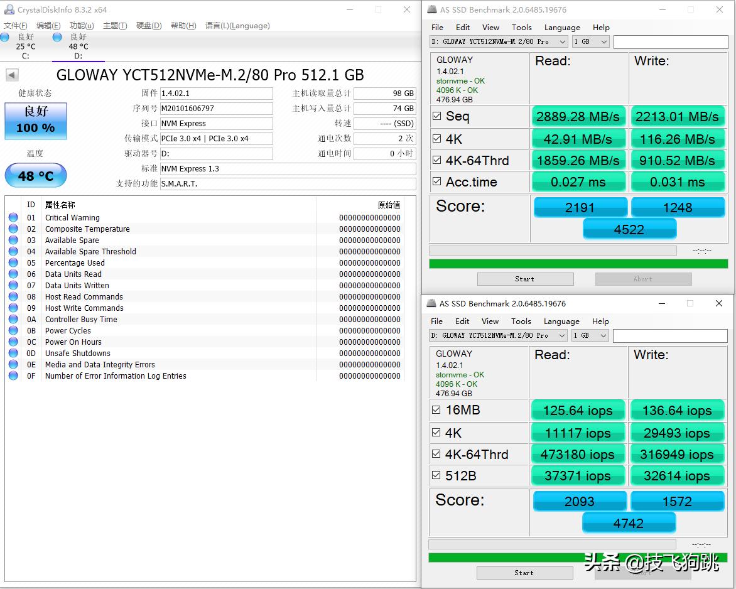Click top AS SSD Benchmark title icon
This screenshot has height=589, width=736.
[x=431, y=9]
